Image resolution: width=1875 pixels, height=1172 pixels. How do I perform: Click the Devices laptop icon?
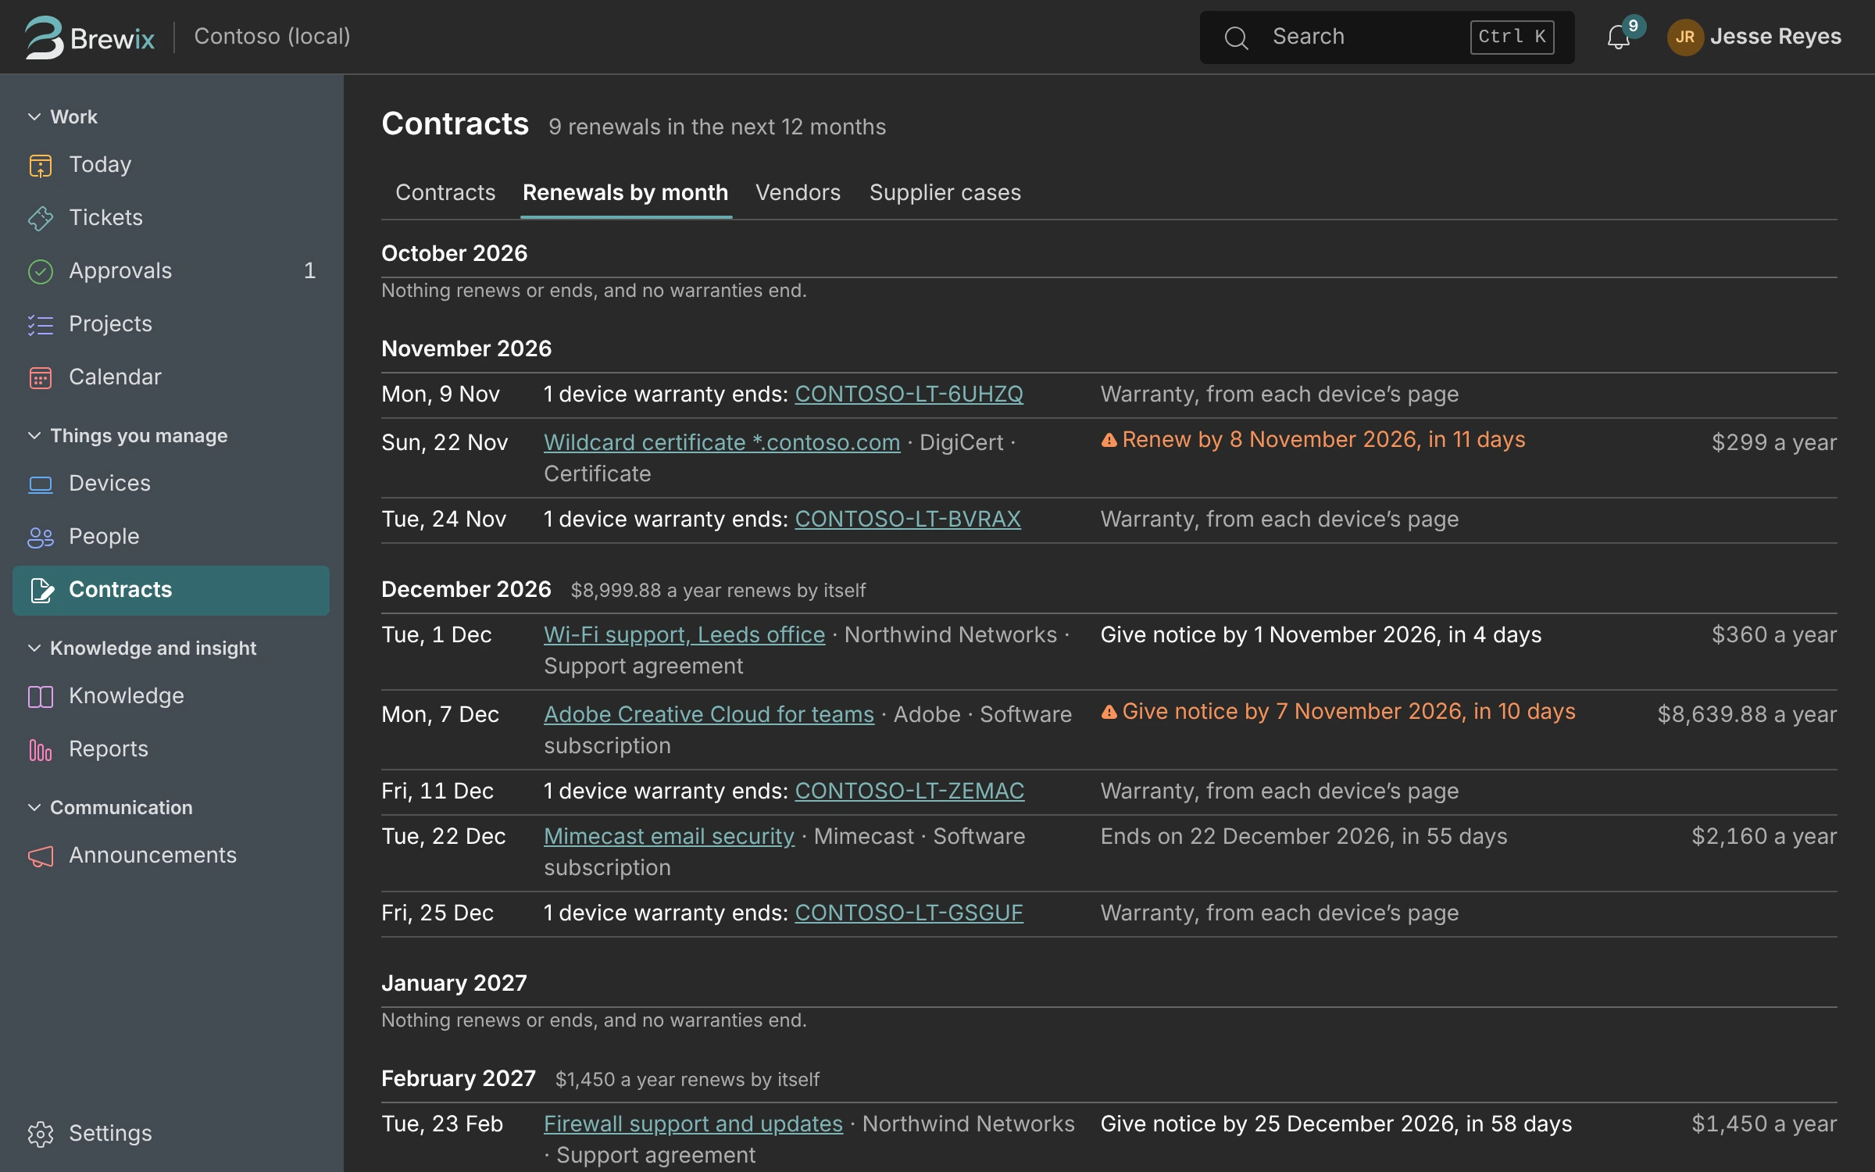pyautogui.click(x=41, y=484)
